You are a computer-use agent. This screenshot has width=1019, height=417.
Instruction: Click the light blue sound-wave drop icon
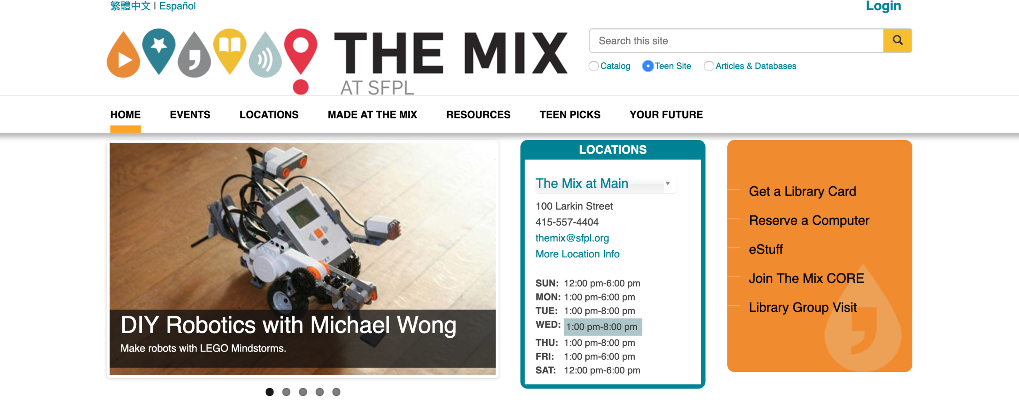(265, 55)
